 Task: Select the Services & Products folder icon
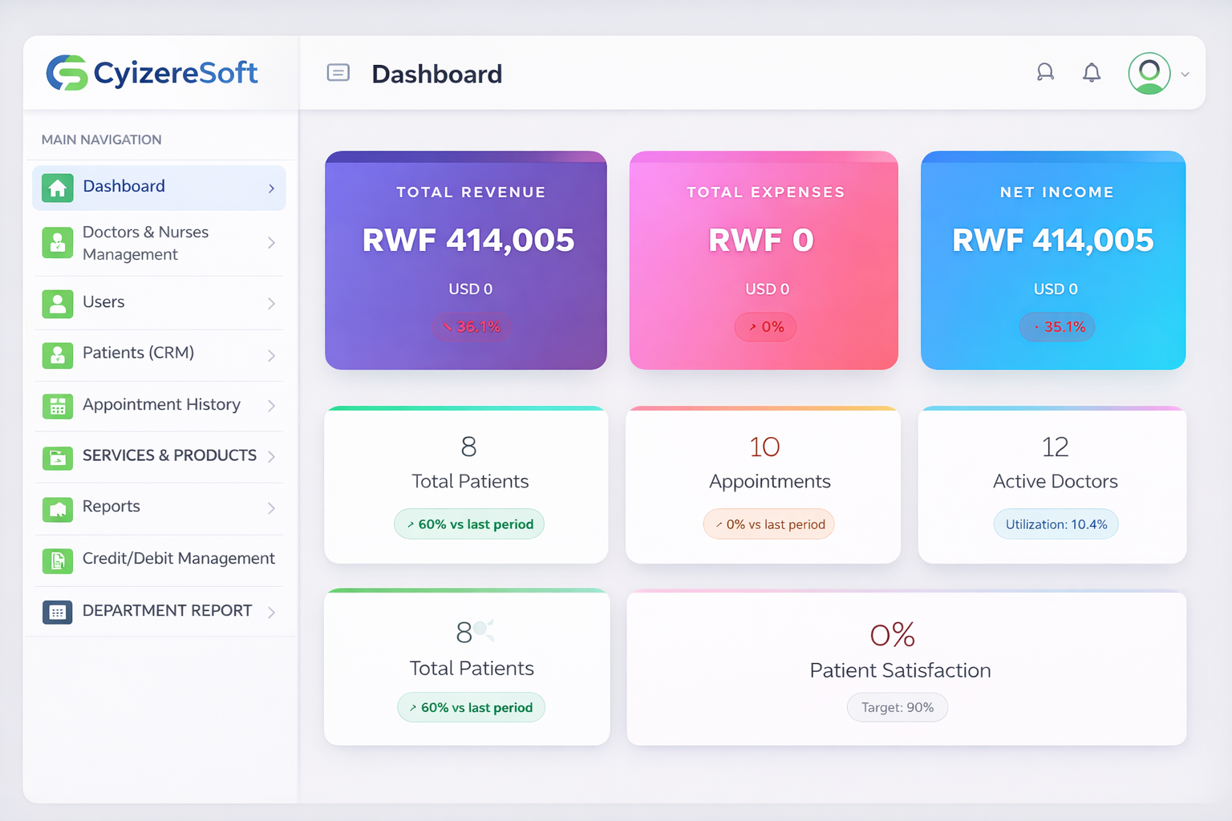57,457
